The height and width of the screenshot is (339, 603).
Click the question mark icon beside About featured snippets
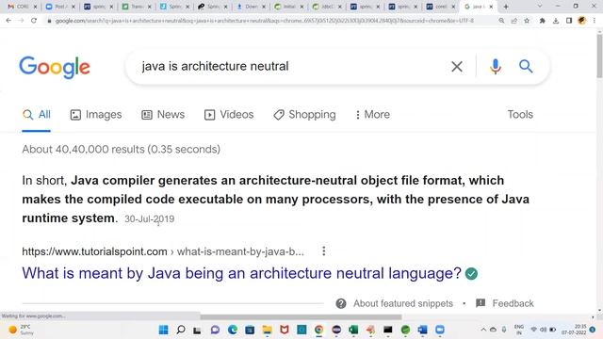(x=341, y=303)
